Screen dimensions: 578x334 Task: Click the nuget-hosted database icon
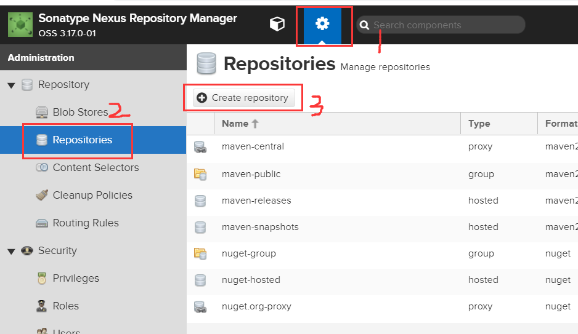coord(200,280)
